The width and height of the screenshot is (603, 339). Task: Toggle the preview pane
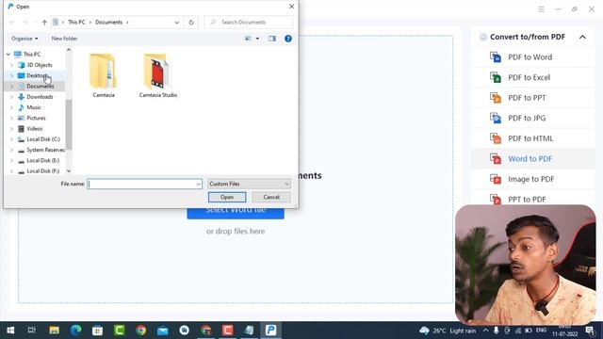(272, 39)
